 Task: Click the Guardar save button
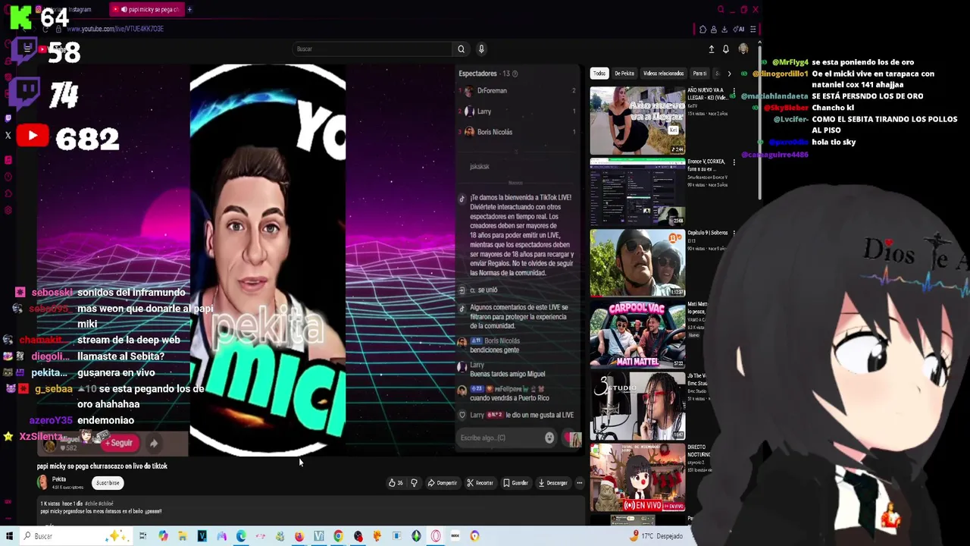[x=515, y=483]
